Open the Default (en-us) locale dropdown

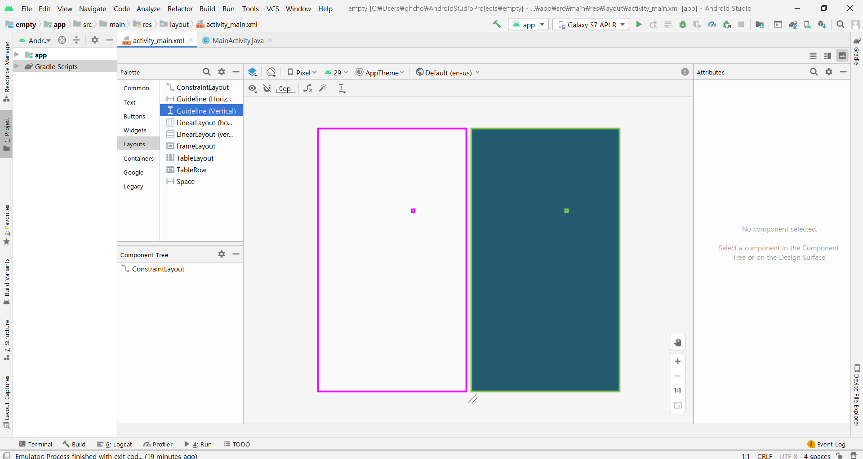click(448, 72)
